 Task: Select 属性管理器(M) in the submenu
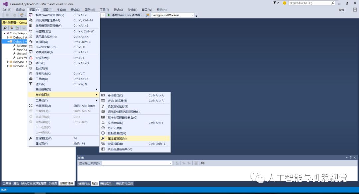click(135, 139)
